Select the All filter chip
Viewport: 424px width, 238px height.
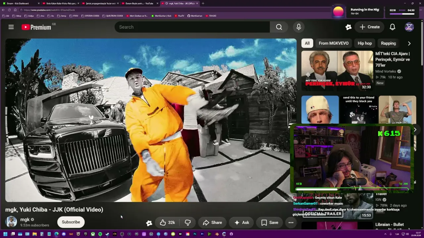307,43
